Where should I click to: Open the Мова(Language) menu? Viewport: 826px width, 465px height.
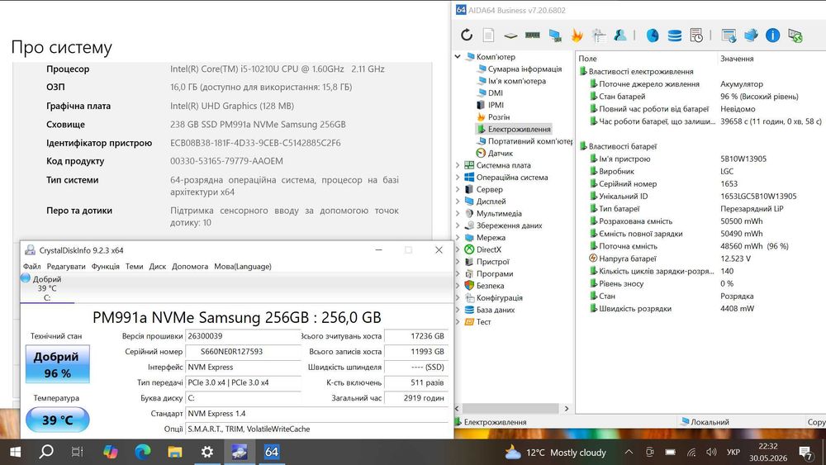click(x=243, y=267)
